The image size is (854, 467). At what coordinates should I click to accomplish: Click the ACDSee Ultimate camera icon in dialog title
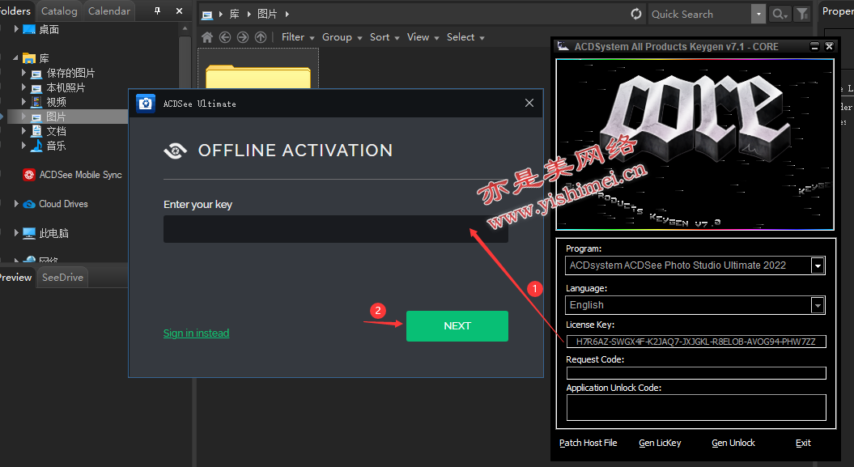pos(146,104)
